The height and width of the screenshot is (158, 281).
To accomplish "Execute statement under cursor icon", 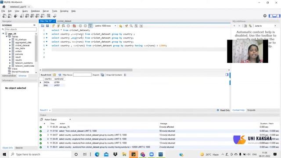I will pyautogui.click(x=58, y=26).
